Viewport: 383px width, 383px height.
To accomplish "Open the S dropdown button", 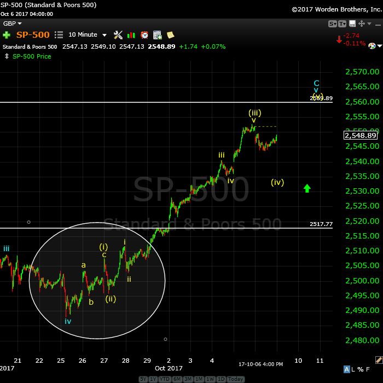I will pos(333,24).
